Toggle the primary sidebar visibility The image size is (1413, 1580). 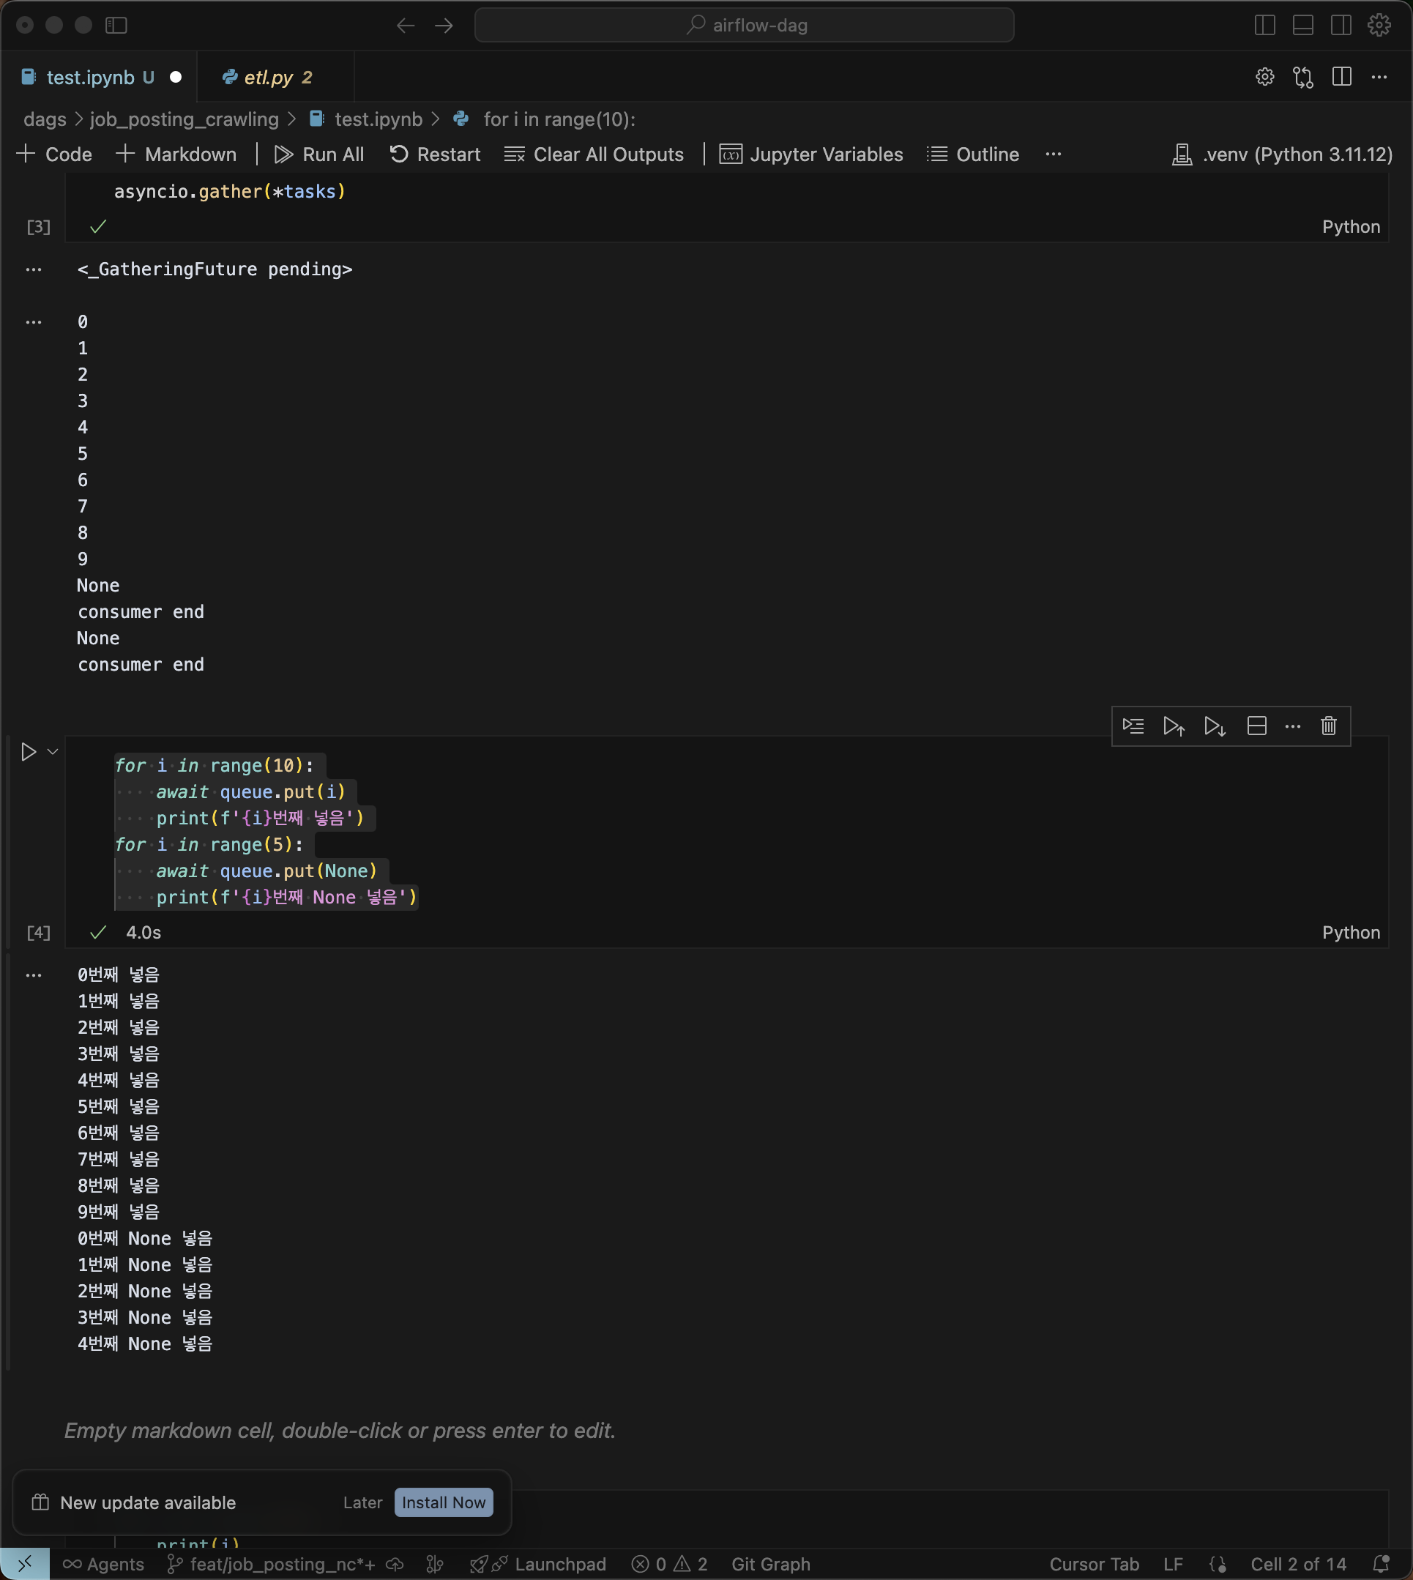click(1264, 25)
